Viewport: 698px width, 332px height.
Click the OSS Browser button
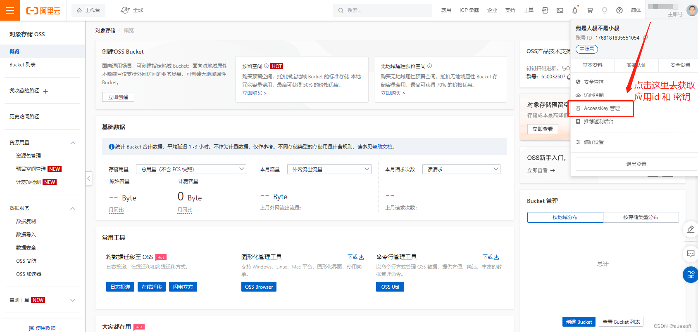259,287
